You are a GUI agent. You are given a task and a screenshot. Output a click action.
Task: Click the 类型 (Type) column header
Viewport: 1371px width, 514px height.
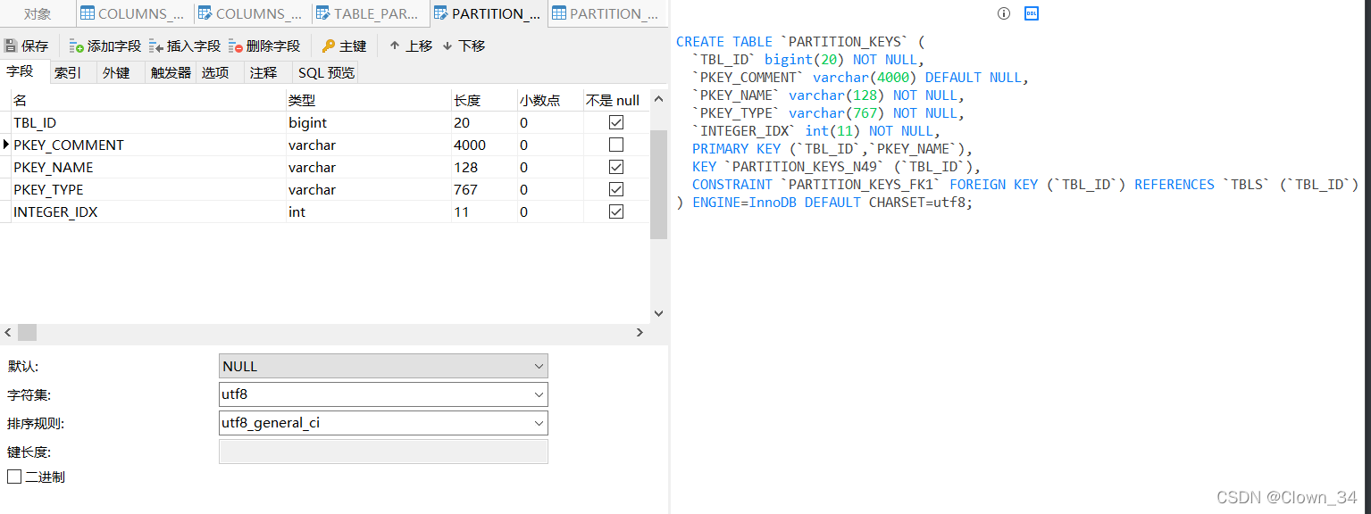[369, 100]
